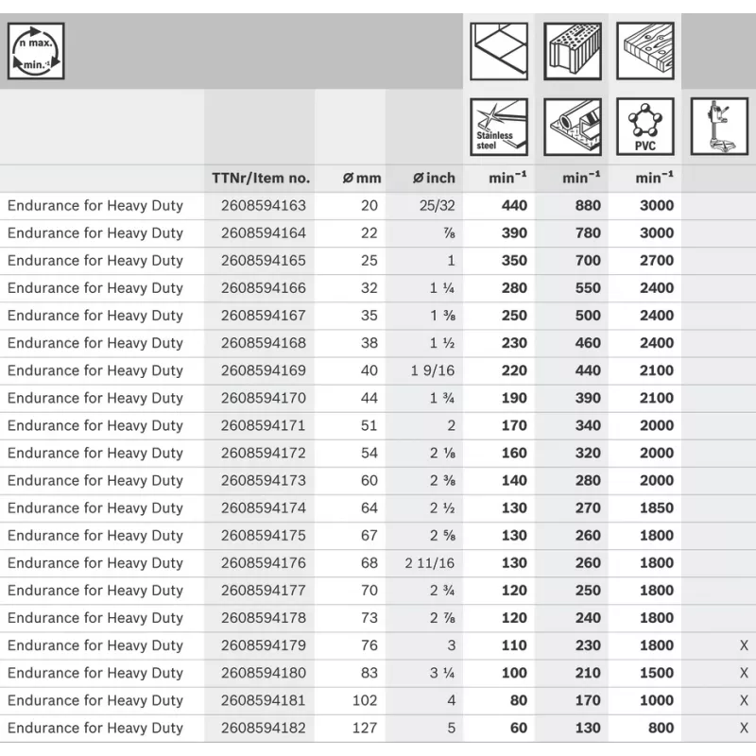
Task: Click the 102 mm diameter value
Action: (x=365, y=700)
